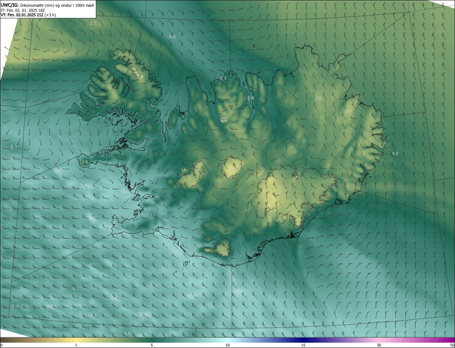Click the 6.1 value label on the map
The height and width of the screenshot is (348, 455).
click(x=14, y=147)
